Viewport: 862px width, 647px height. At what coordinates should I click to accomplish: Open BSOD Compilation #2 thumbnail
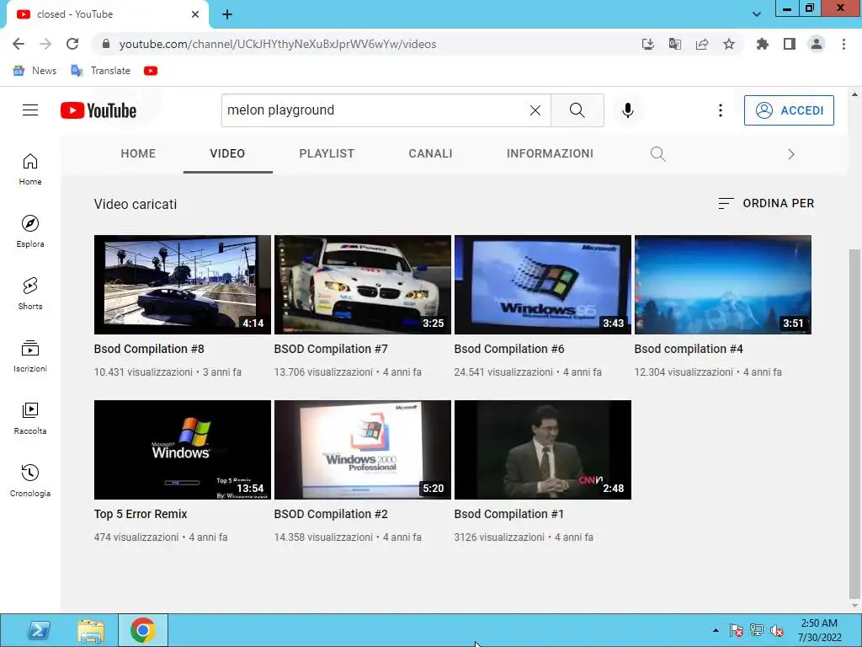(362, 450)
